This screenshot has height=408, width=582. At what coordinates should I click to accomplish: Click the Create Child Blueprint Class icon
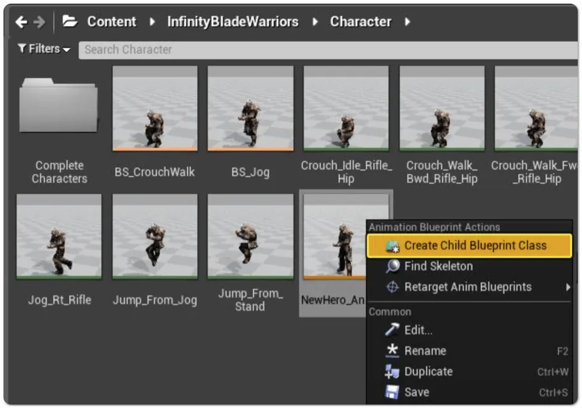click(393, 246)
